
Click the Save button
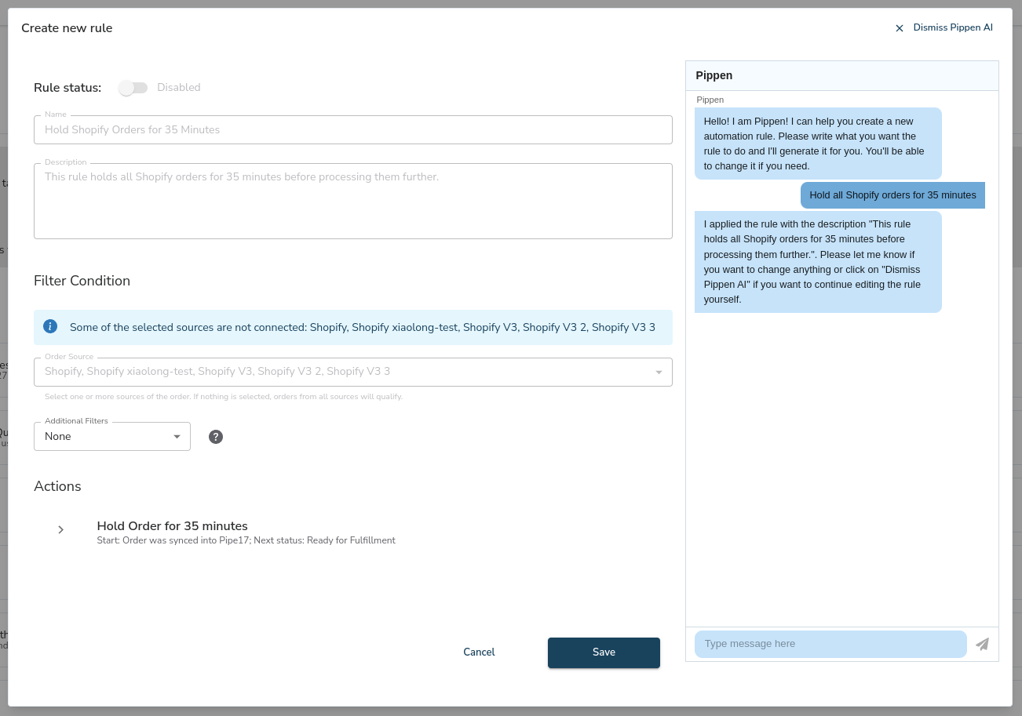[604, 652]
